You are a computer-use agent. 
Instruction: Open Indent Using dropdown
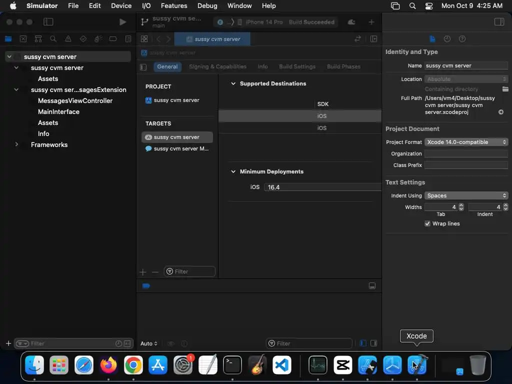(466, 195)
